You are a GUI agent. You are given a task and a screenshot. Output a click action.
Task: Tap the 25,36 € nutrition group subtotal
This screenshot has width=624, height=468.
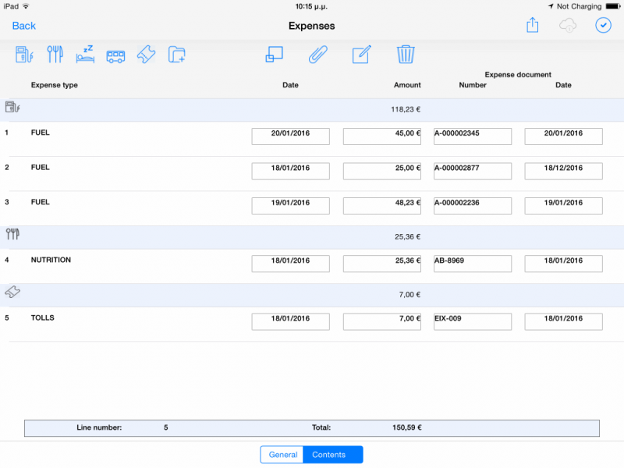coord(407,237)
